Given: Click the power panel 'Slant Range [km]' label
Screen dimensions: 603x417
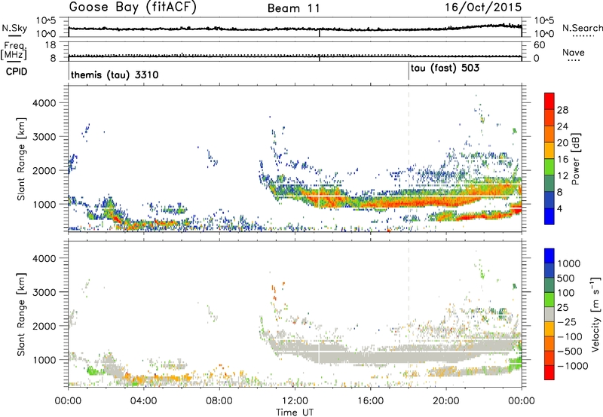Looking at the screenshot, I should coord(21,159).
